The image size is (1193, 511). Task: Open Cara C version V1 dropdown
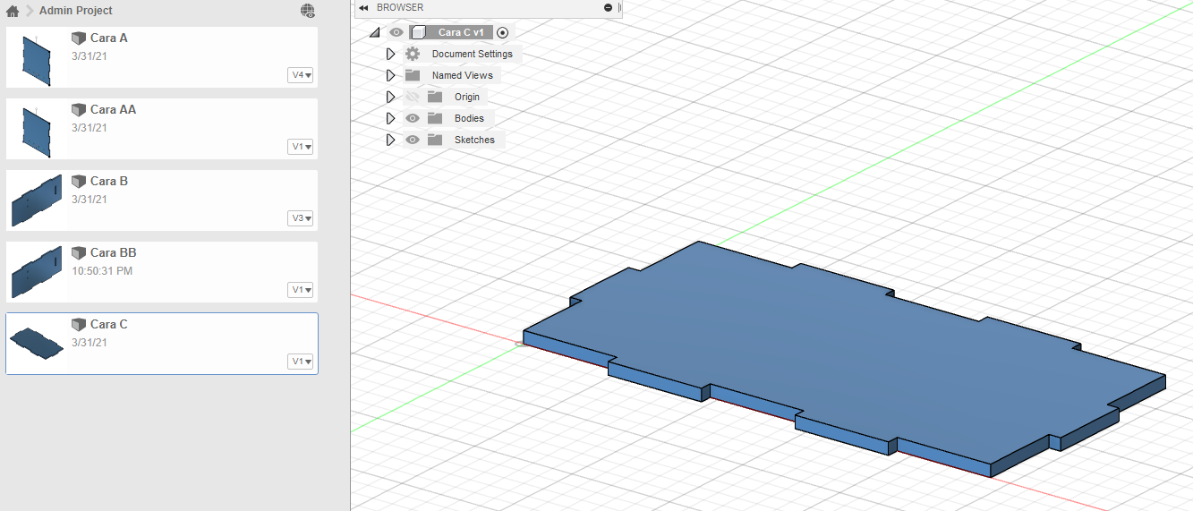coord(301,362)
